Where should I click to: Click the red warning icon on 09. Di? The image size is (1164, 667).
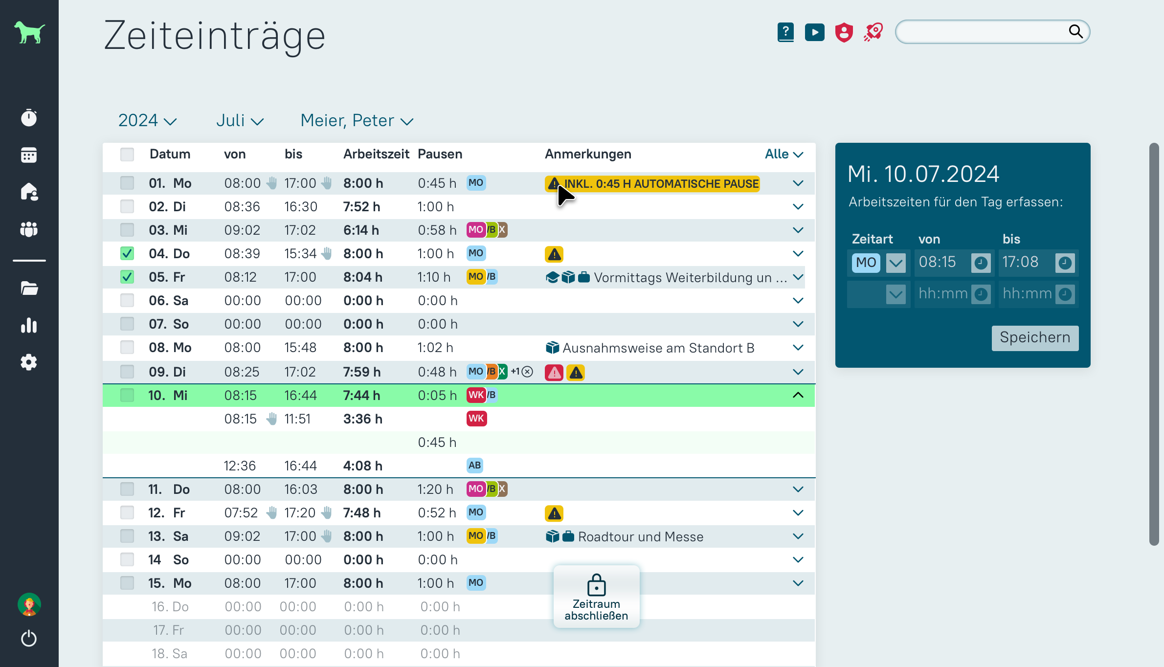click(554, 373)
